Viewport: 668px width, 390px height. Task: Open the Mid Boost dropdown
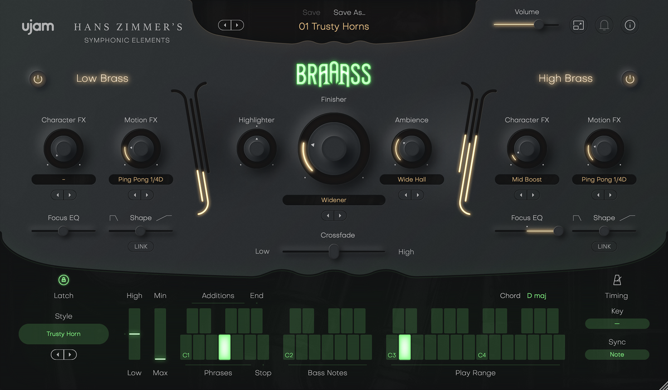click(x=527, y=179)
